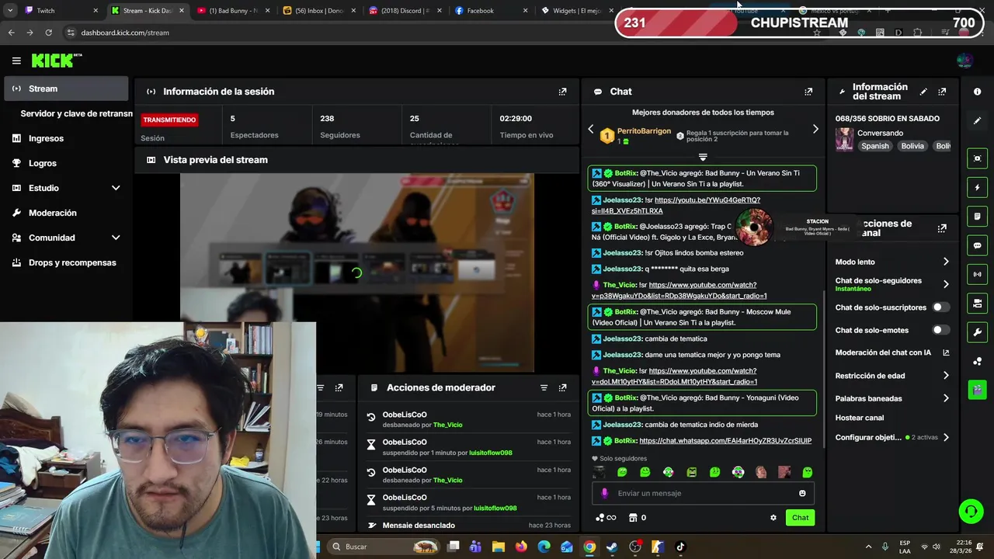This screenshot has height=559, width=994.
Task: Send message with green Chat button
Action: click(800, 518)
